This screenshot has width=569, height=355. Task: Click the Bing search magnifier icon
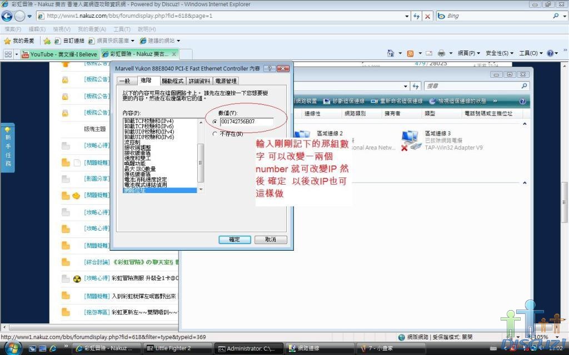tap(556, 16)
